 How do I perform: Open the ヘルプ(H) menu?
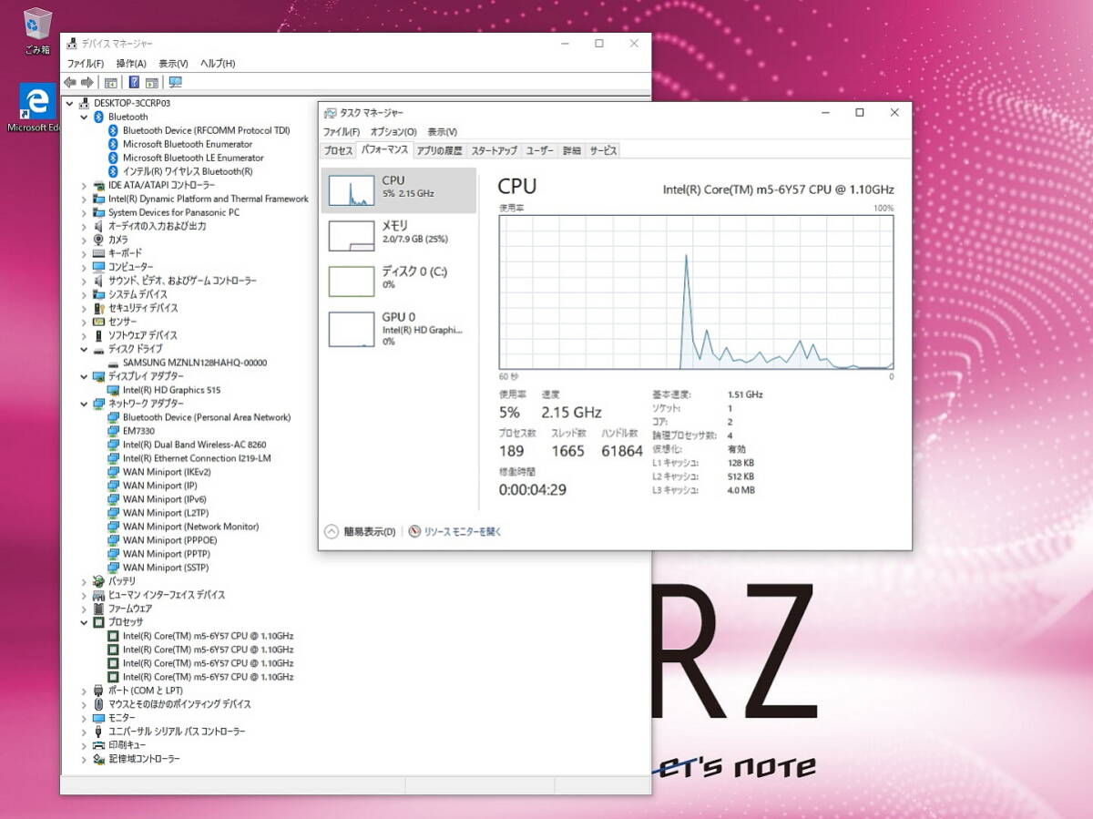[218, 64]
